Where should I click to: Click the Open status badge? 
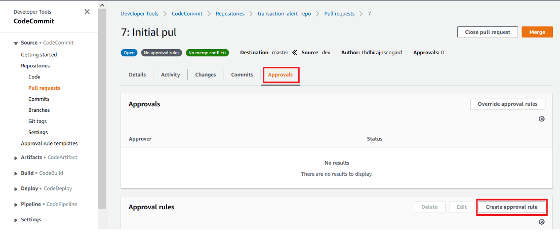point(129,53)
